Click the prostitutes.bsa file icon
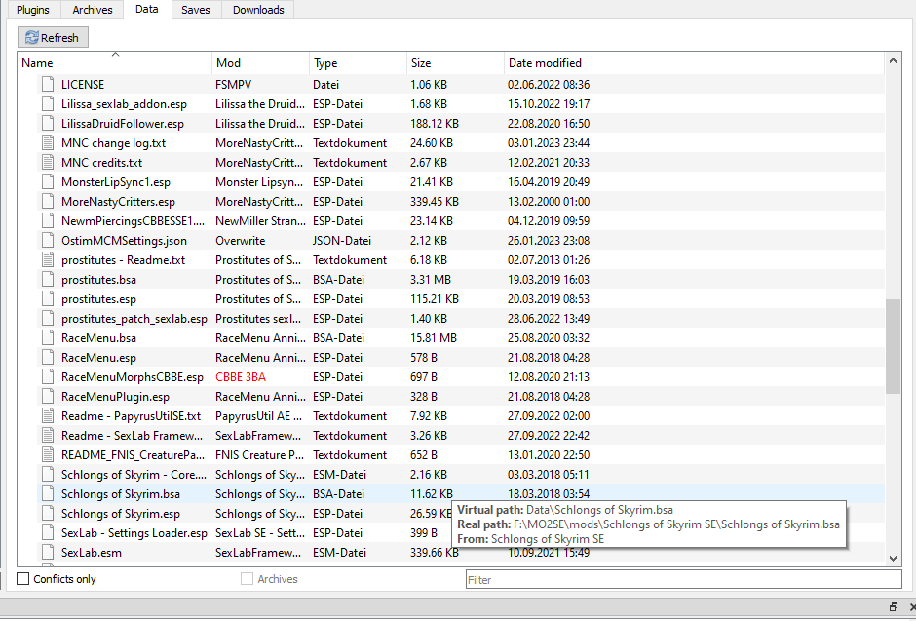This screenshot has width=916, height=621. (x=48, y=279)
